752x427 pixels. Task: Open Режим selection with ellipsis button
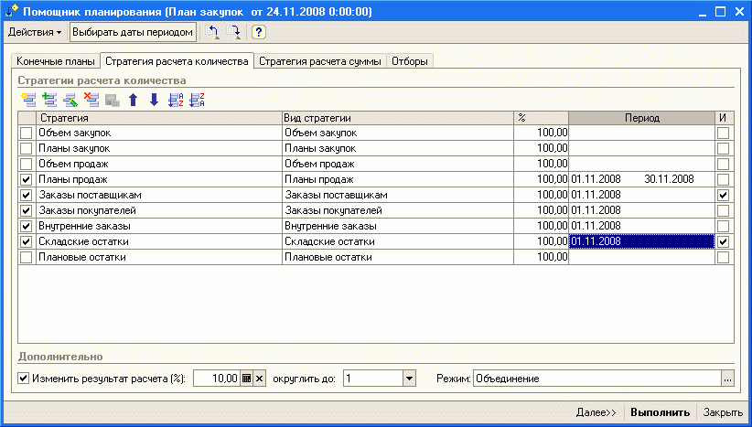727,379
